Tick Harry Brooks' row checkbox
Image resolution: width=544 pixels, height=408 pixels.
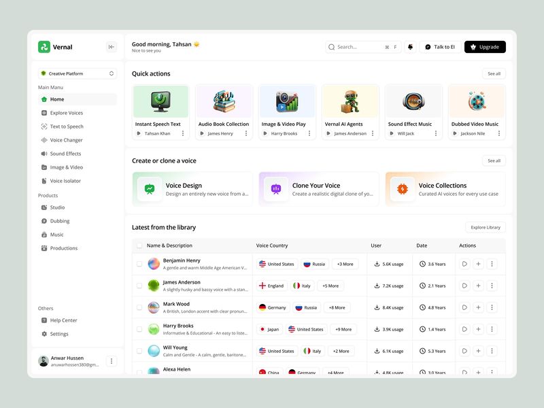point(139,329)
